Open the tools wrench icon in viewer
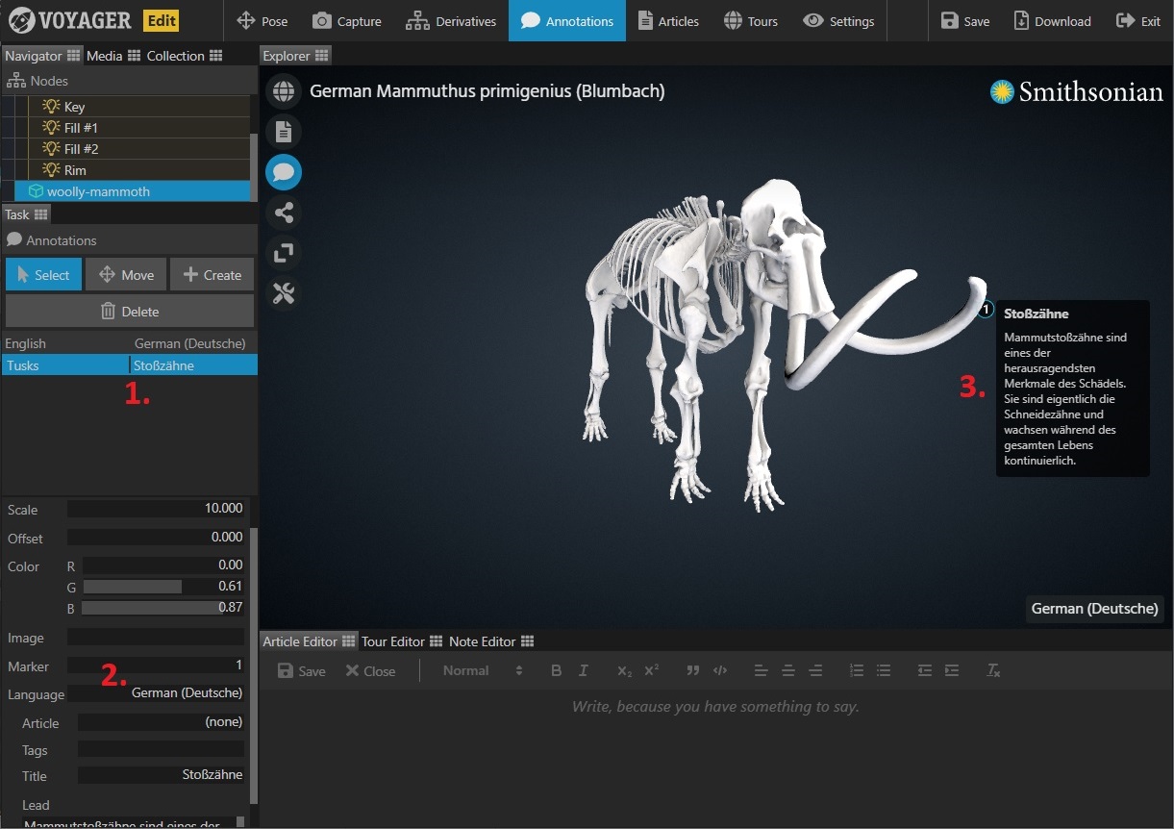The height and width of the screenshot is (829, 1174). point(284,293)
